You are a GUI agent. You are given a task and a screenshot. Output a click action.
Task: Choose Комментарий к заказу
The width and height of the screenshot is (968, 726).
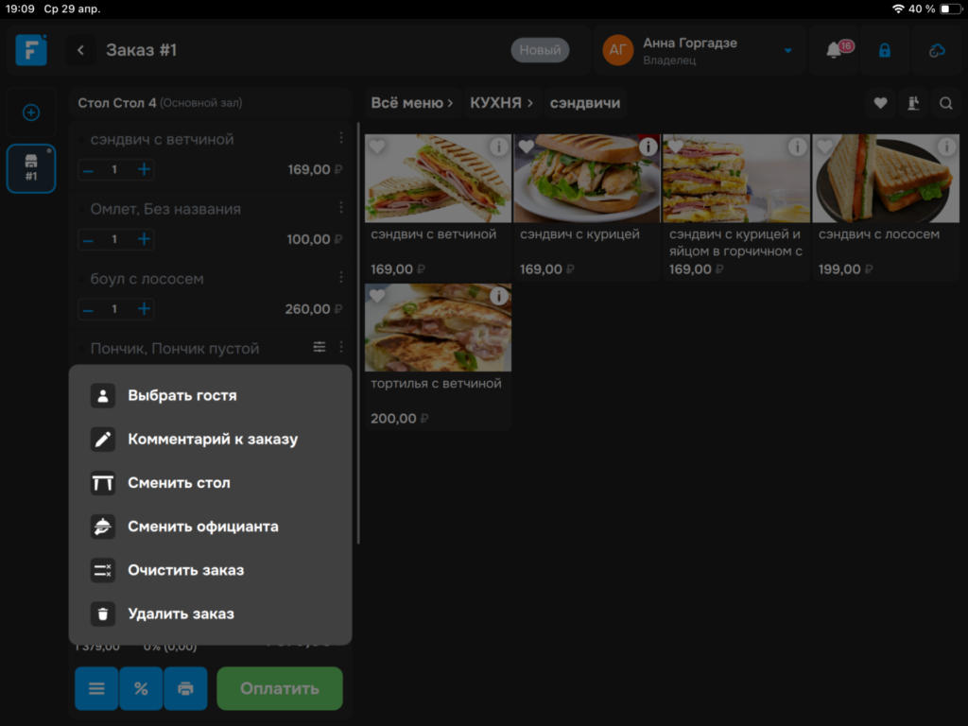coord(211,439)
